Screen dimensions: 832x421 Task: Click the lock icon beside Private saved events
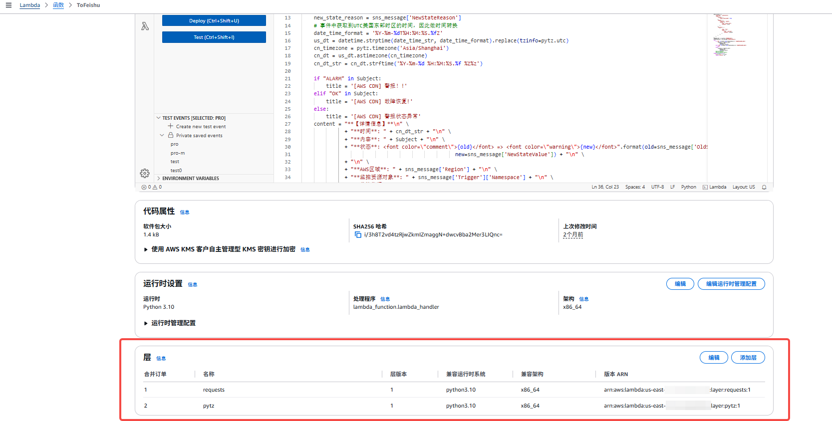click(171, 135)
